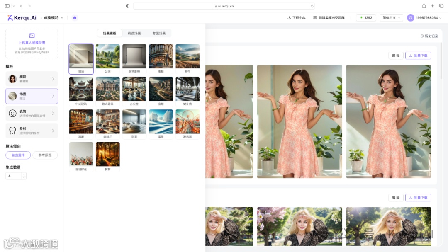Select the 公园 scene template
Screen dimensions: 448x252
(x=108, y=59)
